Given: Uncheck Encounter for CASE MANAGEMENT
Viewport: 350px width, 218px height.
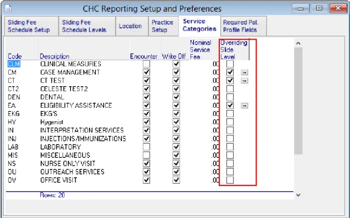Looking at the screenshot, I should (x=146, y=72).
